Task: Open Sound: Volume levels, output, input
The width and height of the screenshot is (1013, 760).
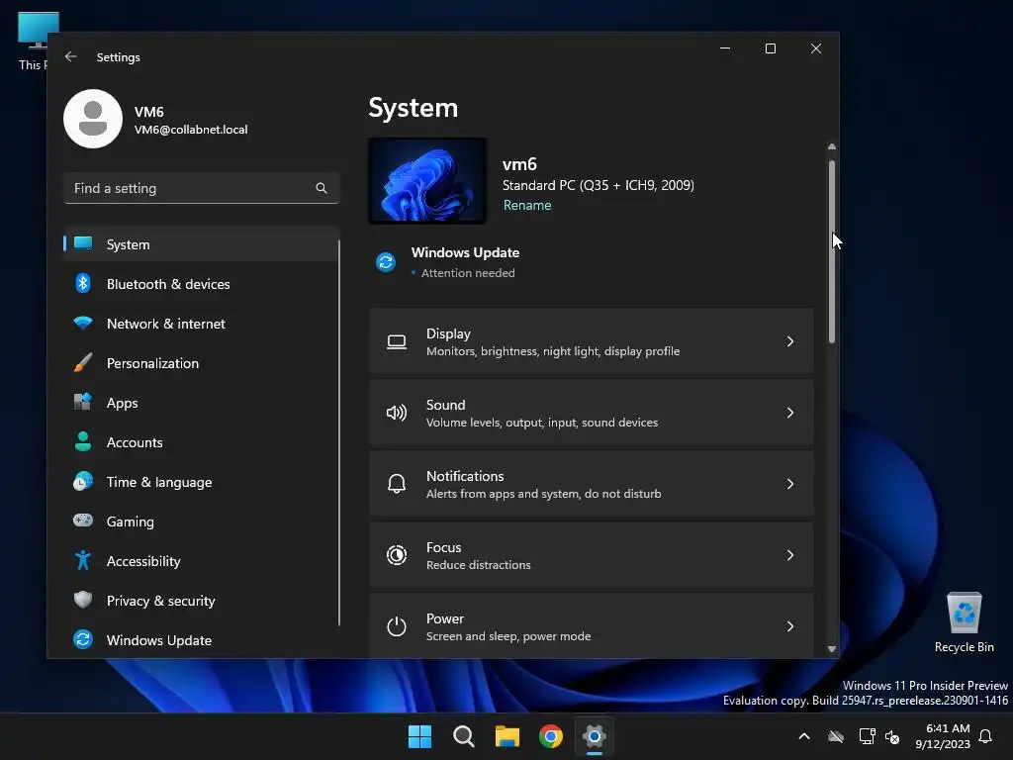Action: 592,413
